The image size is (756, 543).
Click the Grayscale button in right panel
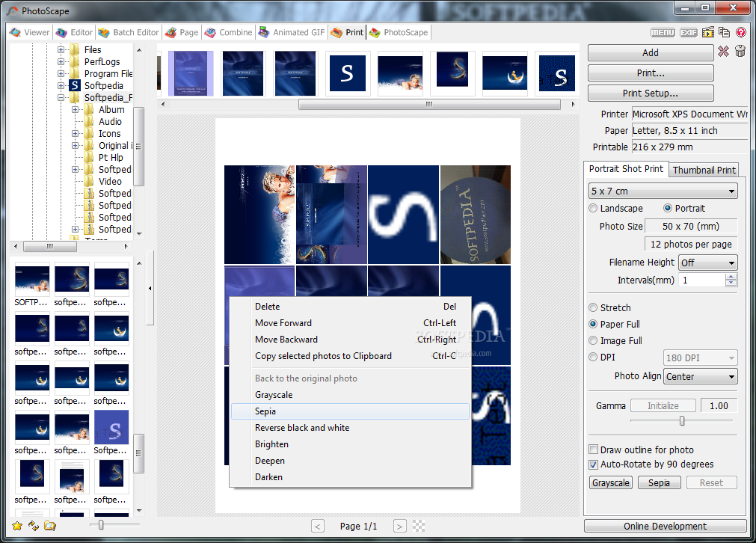611,482
